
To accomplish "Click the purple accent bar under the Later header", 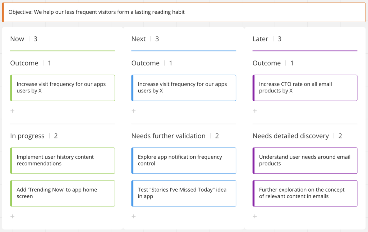I will tap(305, 51).
